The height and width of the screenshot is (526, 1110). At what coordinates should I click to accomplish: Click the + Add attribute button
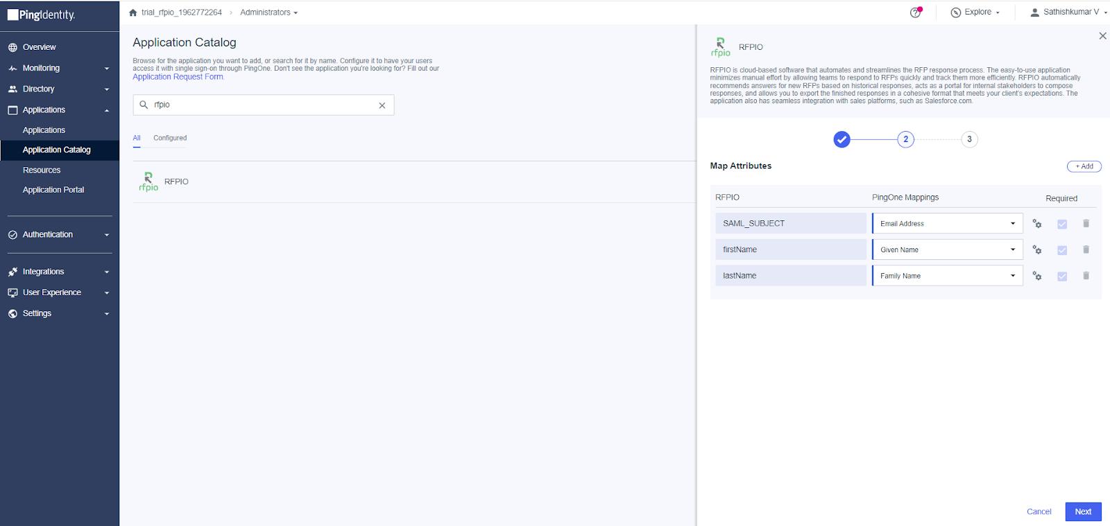[x=1084, y=166]
